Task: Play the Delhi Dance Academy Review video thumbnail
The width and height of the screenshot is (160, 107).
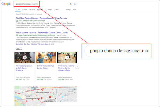Action: point(67,58)
